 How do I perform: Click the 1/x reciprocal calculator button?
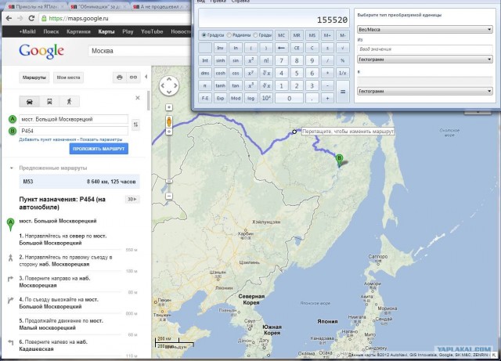(x=343, y=73)
